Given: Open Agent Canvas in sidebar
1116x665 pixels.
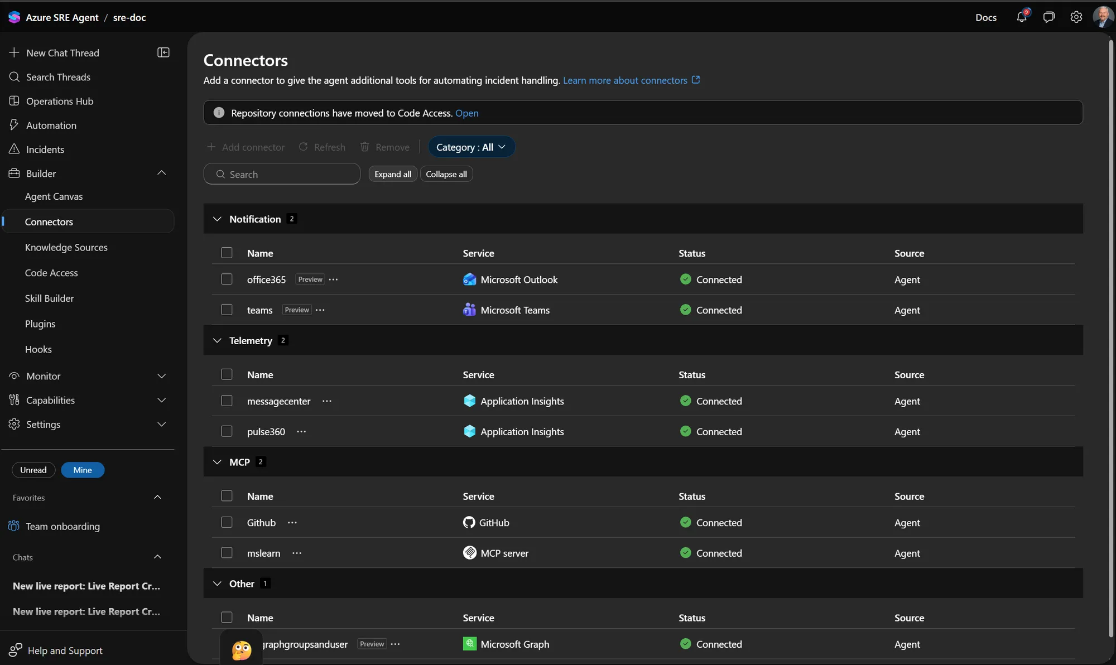Looking at the screenshot, I should point(54,196).
